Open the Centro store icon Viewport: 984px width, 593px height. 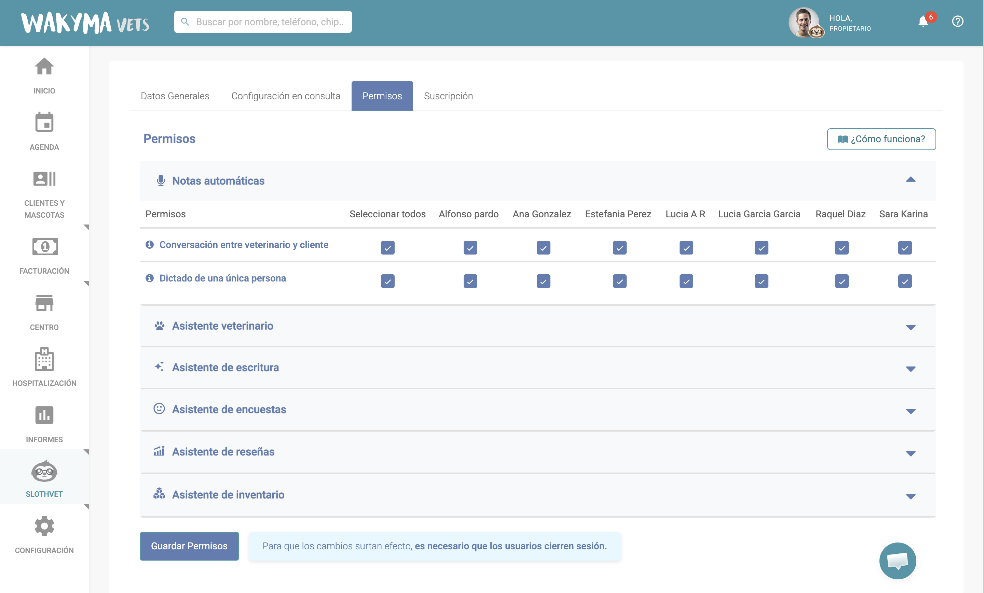coord(44,303)
